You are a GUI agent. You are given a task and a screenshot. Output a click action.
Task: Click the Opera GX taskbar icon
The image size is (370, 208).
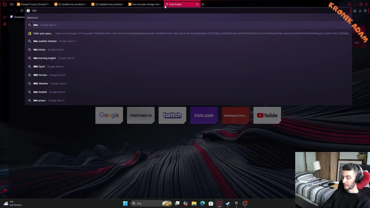(x=219, y=203)
